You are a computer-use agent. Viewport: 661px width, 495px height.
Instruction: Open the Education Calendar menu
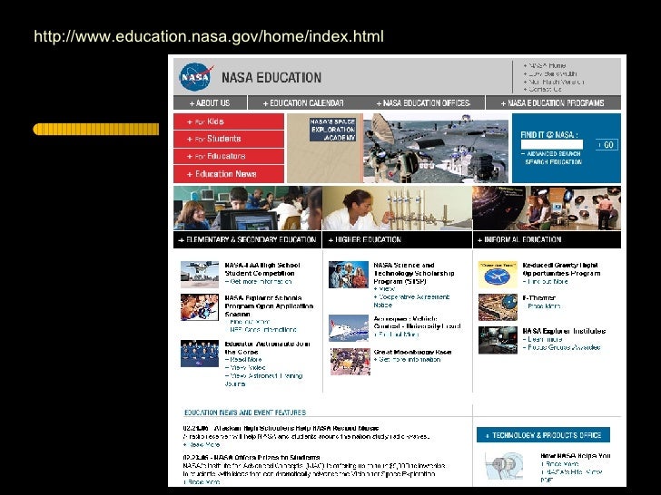303,102
